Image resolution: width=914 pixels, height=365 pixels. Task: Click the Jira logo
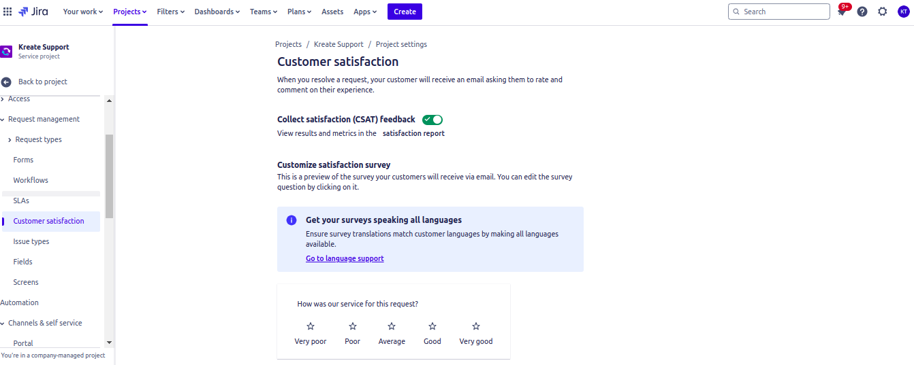tap(33, 12)
